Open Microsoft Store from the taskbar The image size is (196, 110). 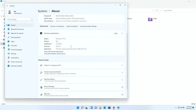coord(109,108)
